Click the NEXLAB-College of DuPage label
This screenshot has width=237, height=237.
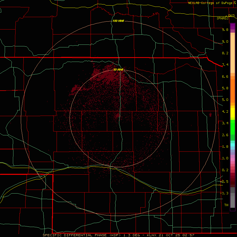(210, 3)
